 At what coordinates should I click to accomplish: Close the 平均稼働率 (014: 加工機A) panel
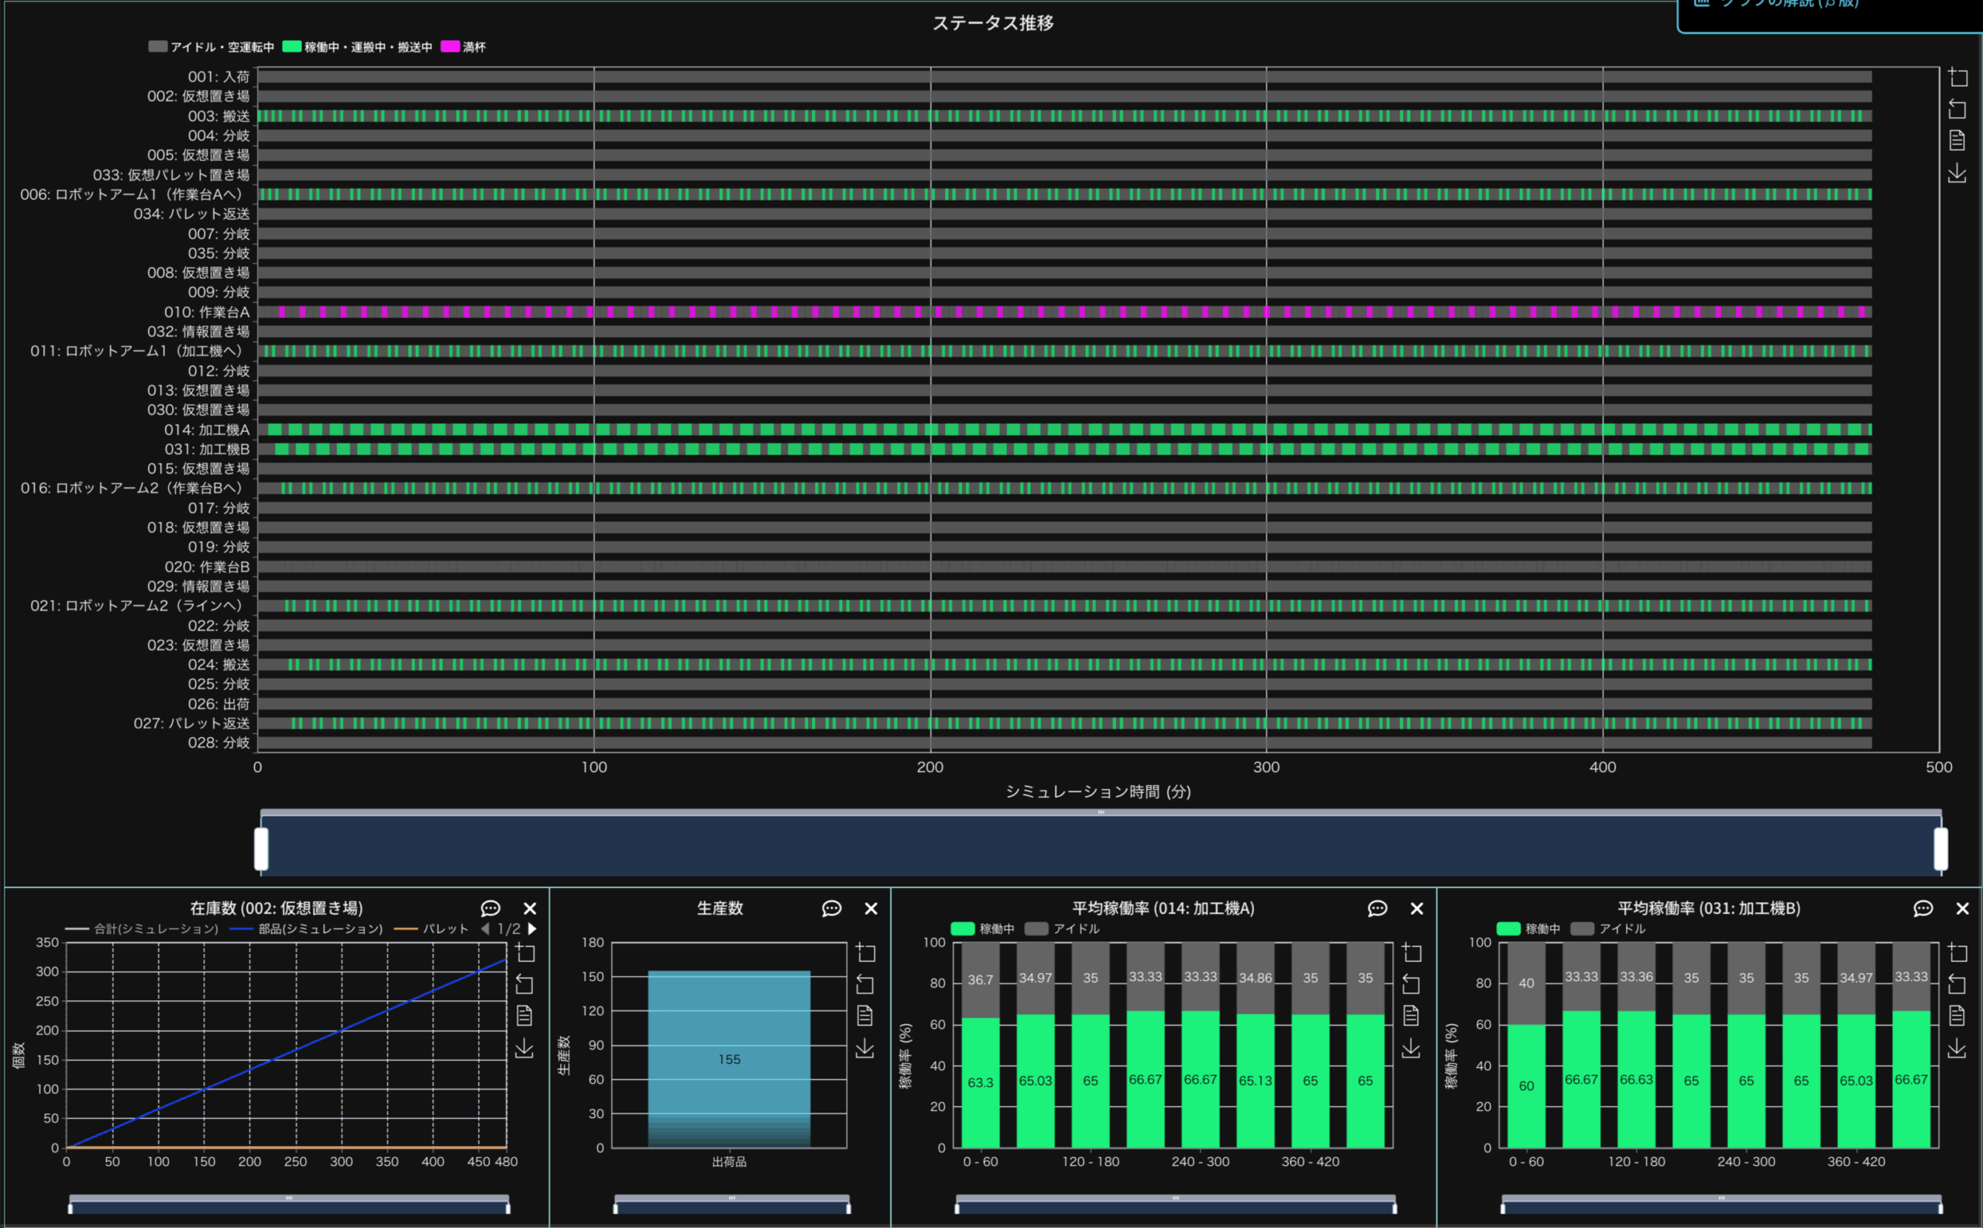click(1417, 908)
